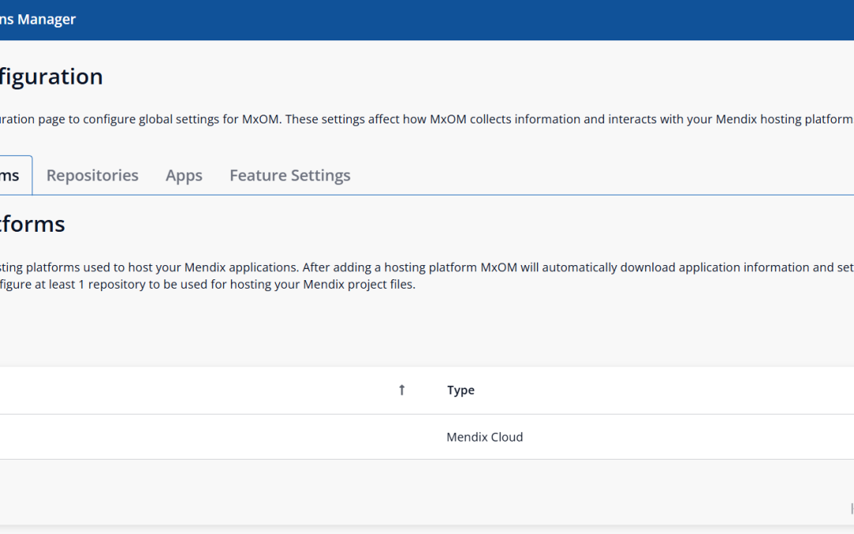Open the Apps tab
This screenshot has height=534, width=854.
click(183, 176)
